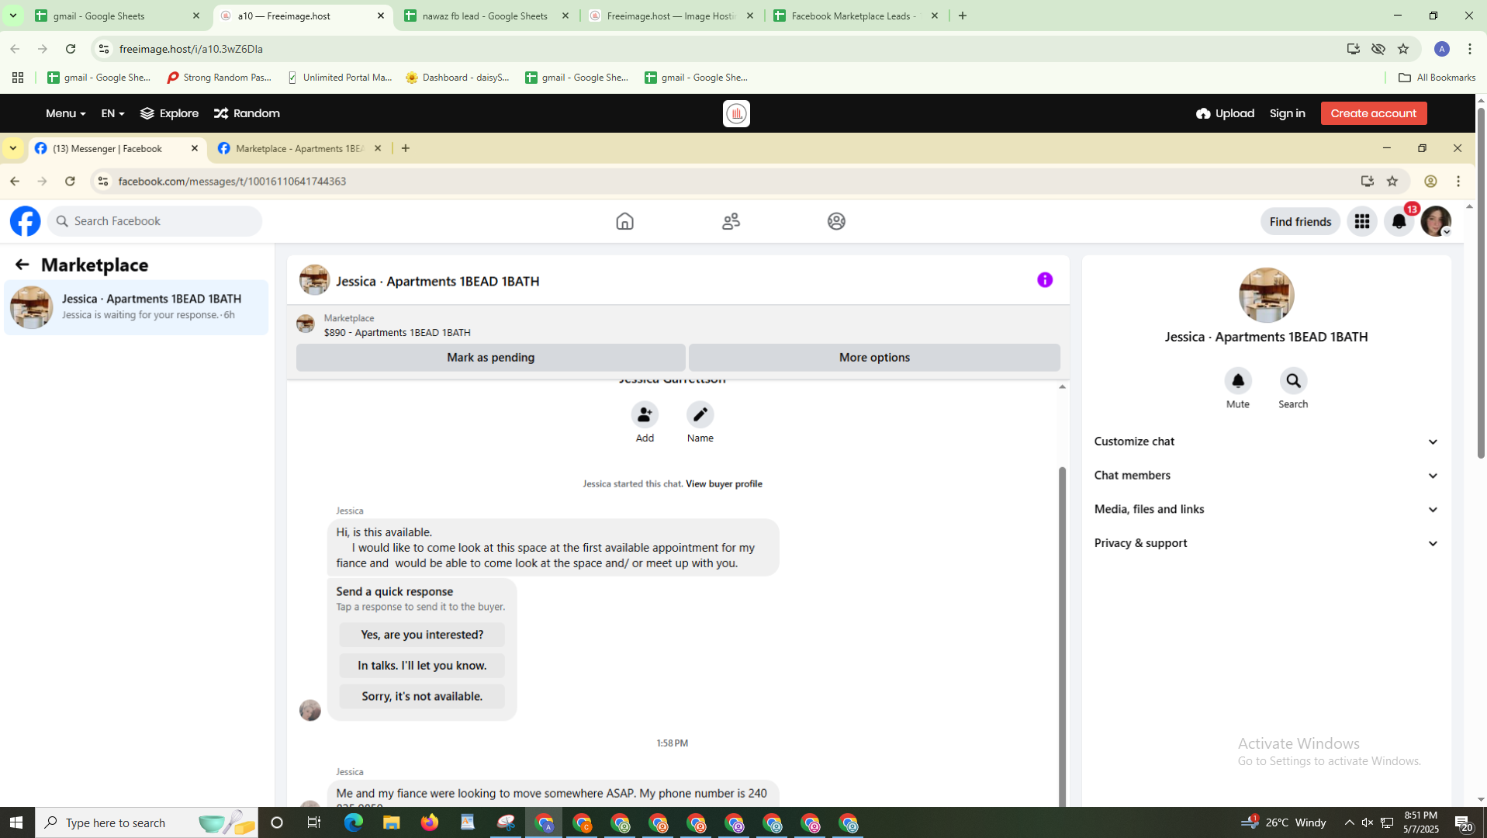Switch to gmail - Google Sheets tab
The image size is (1487, 838).
point(118,16)
